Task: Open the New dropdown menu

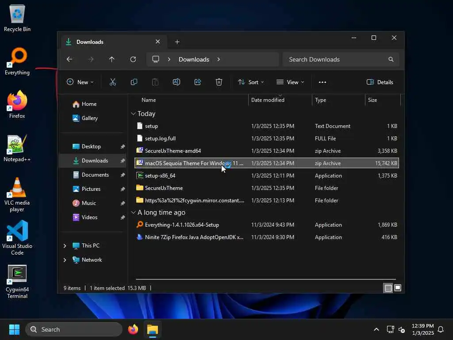Action: tap(80, 82)
